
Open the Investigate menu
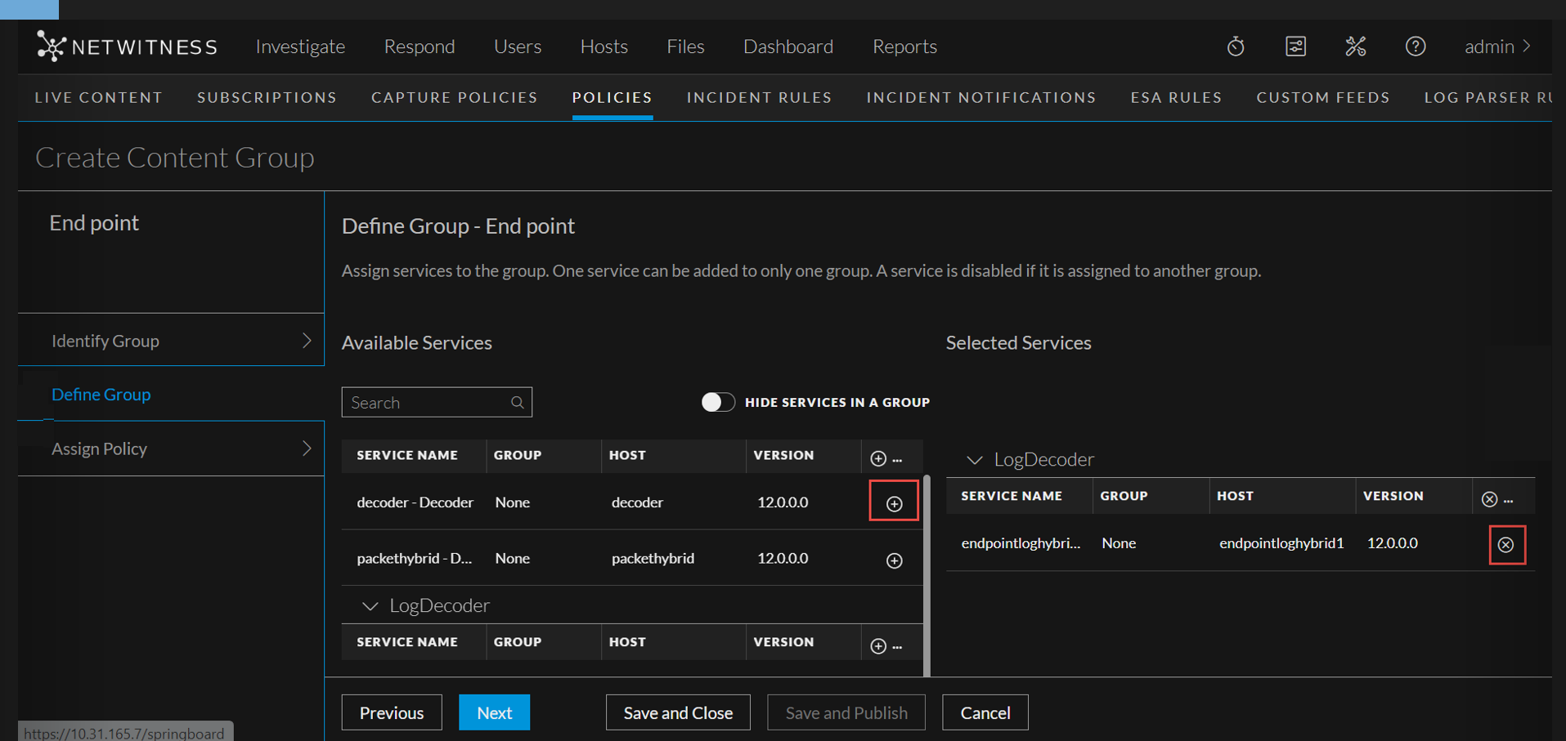click(300, 47)
